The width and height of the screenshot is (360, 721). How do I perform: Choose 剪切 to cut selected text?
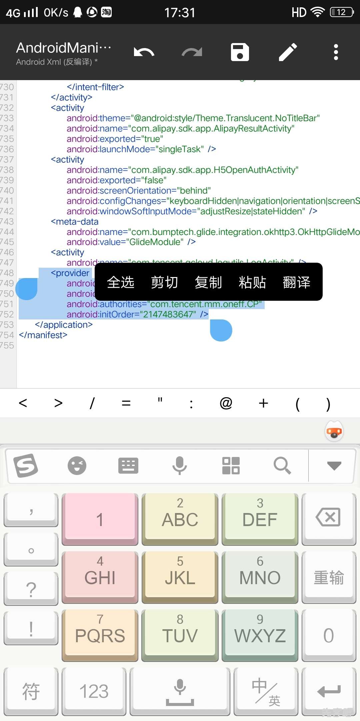click(x=164, y=282)
